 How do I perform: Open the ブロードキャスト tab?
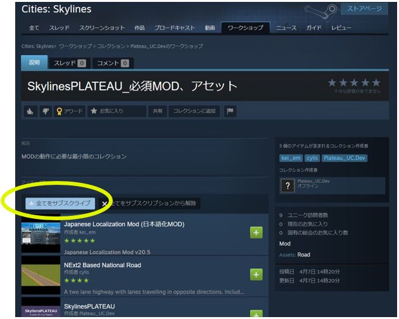point(175,28)
